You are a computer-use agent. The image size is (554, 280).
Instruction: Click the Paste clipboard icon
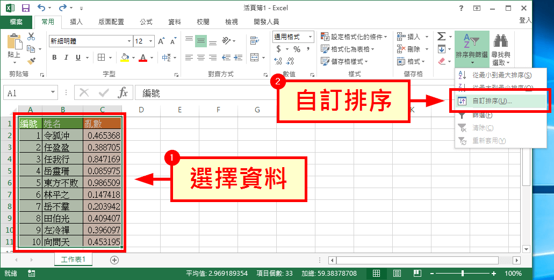(14, 41)
